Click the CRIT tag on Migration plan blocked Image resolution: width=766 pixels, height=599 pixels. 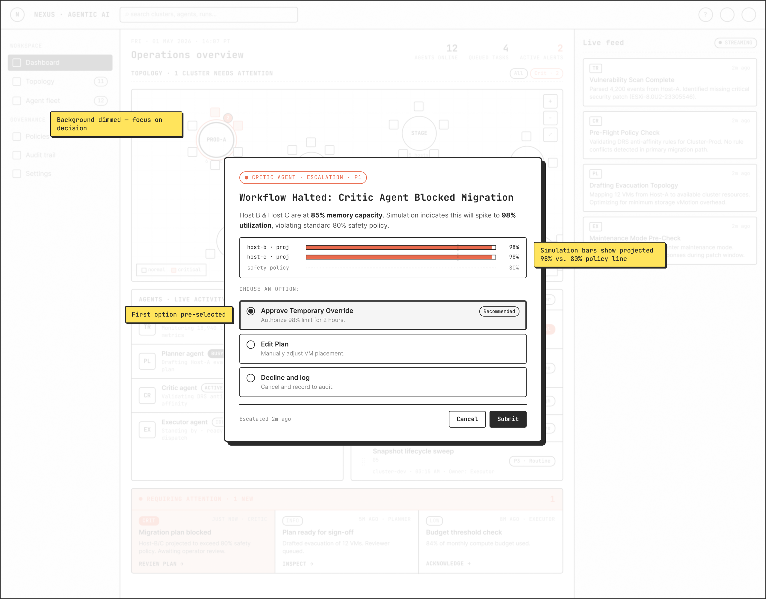(x=149, y=520)
